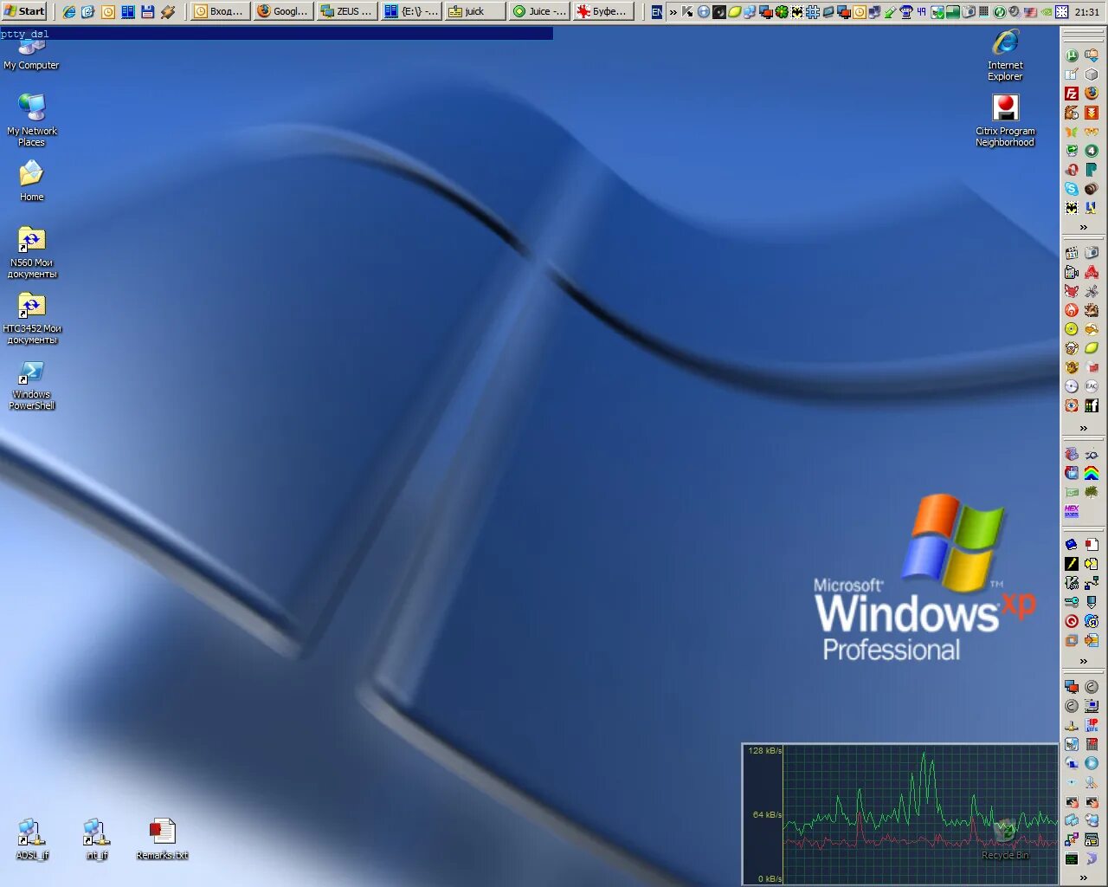
Task: Switch to the {E:\} taskbar window
Action: pyautogui.click(x=411, y=11)
